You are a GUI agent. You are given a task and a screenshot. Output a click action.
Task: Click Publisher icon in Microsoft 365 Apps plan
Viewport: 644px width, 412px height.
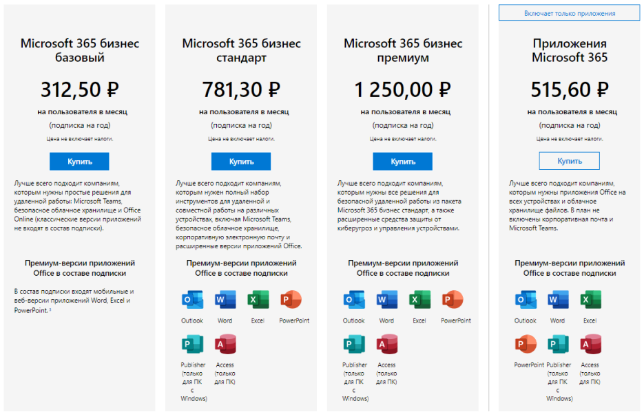click(558, 344)
